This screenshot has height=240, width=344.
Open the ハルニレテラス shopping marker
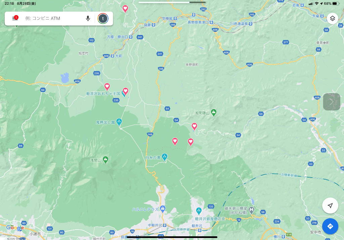pos(163,209)
